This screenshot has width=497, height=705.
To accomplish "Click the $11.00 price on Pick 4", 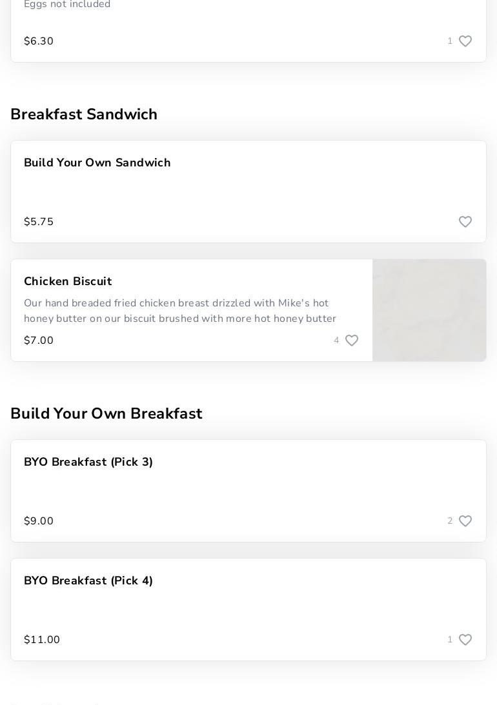I will (x=42, y=640).
